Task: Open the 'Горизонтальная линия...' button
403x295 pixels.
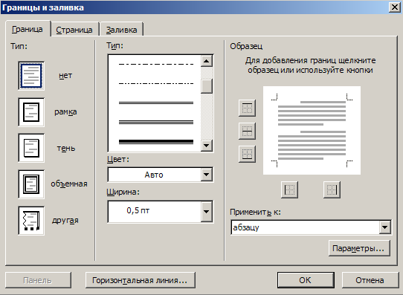Action: point(140,280)
